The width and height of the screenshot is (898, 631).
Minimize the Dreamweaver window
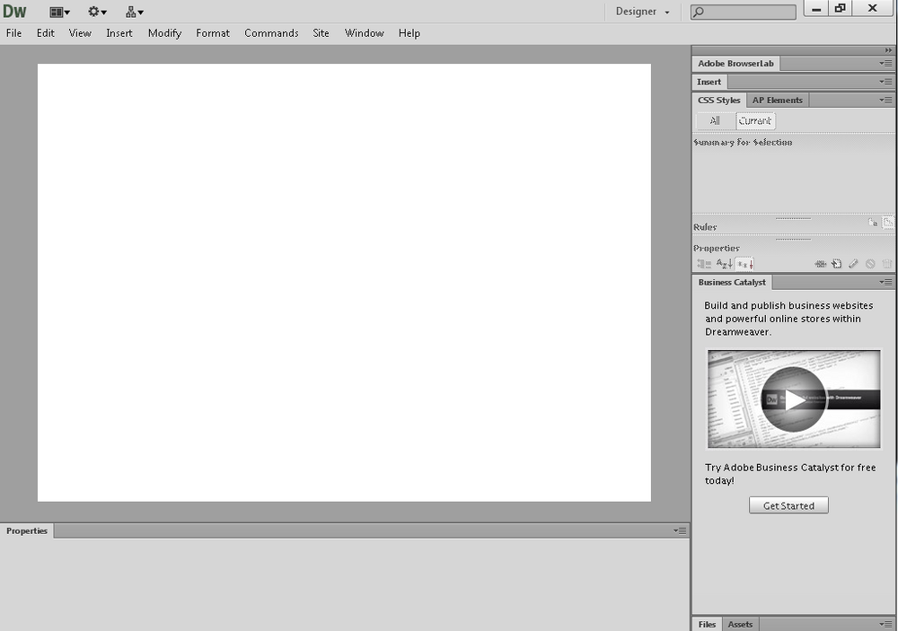coord(816,9)
